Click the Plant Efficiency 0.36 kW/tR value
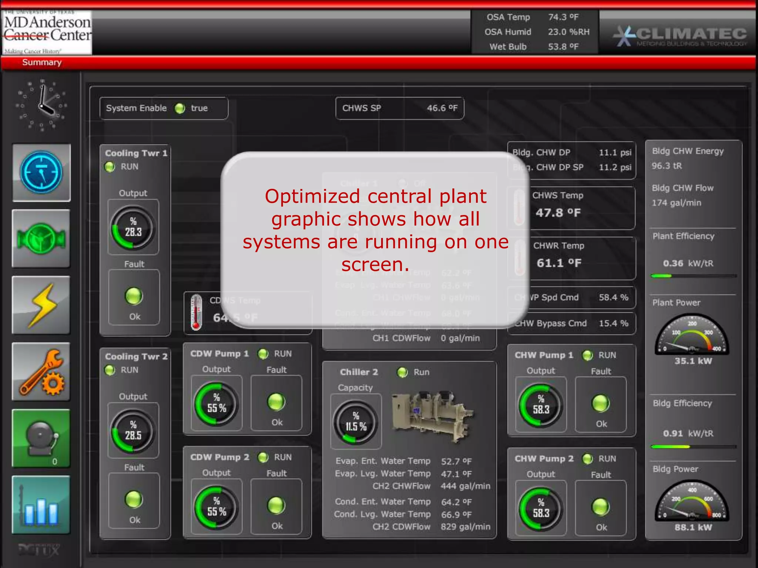758x568 pixels. pyautogui.click(x=688, y=263)
